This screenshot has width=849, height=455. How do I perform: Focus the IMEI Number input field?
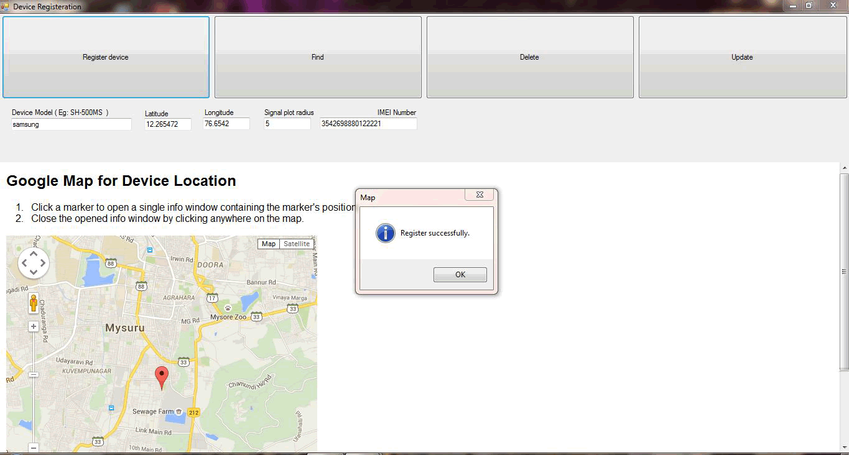click(x=368, y=124)
